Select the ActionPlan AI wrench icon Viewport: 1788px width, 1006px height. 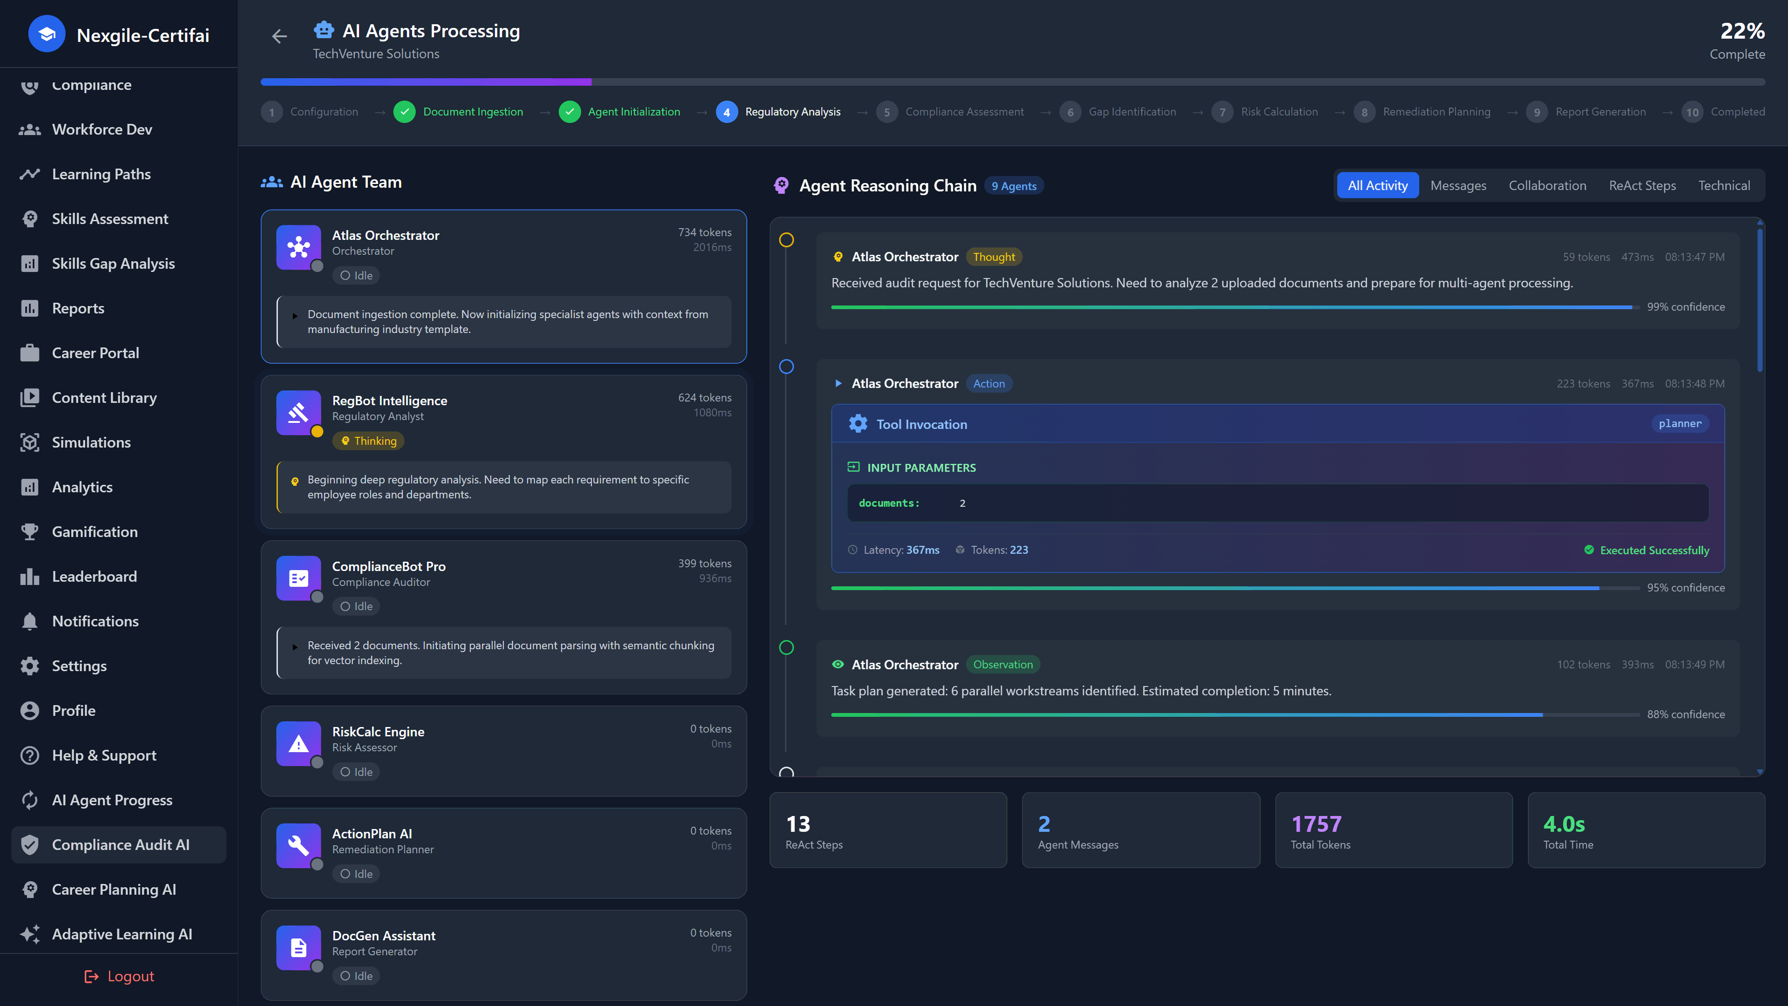coord(298,846)
